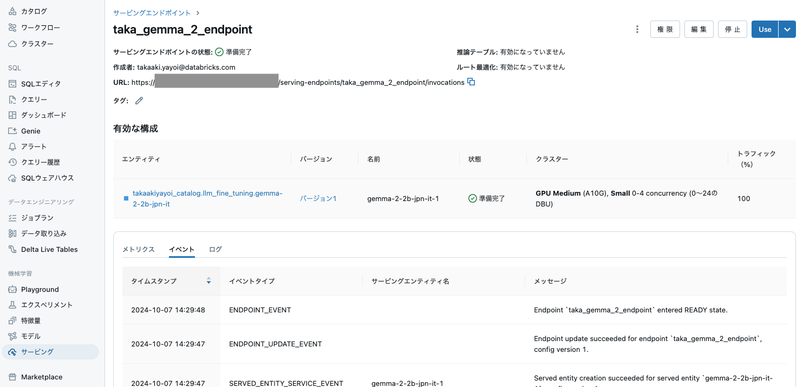803x387 pixels.
Task: Open the クエリー履歴 history icon
Action: point(13,162)
